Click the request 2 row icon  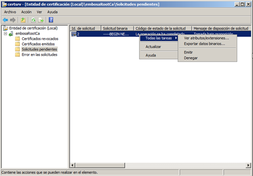(73, 34)
